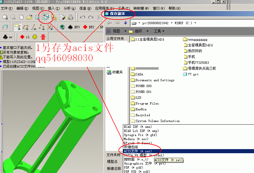
Task: Toggle datum points display
Action: pyautogui.click(x=42, y=27)
